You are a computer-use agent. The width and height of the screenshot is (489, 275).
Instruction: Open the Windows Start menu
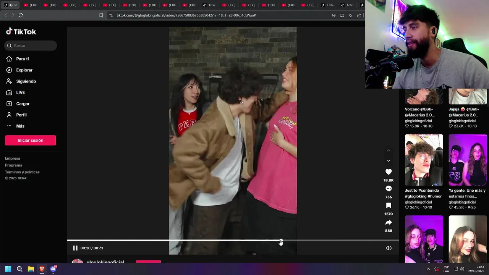pos(8,269)
